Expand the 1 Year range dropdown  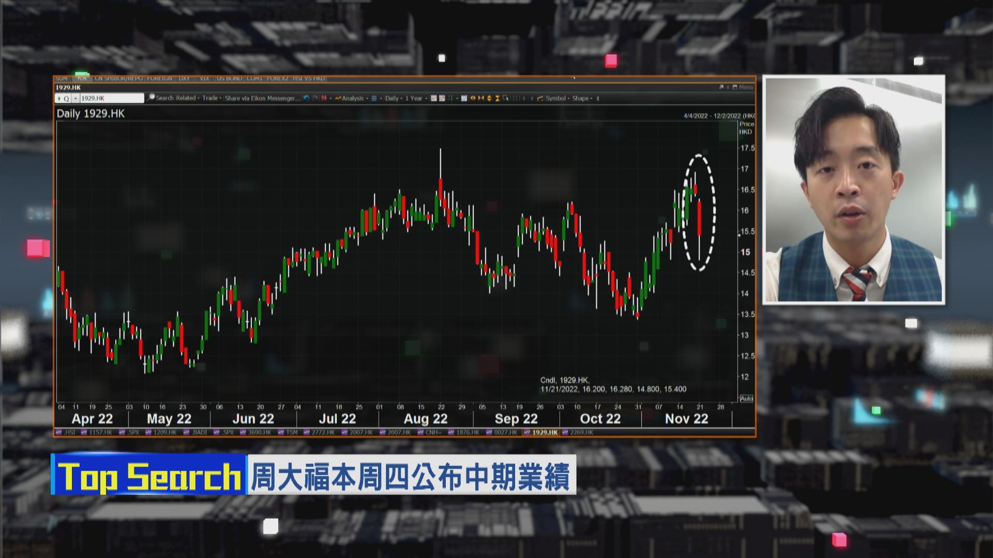pos(414,98)
